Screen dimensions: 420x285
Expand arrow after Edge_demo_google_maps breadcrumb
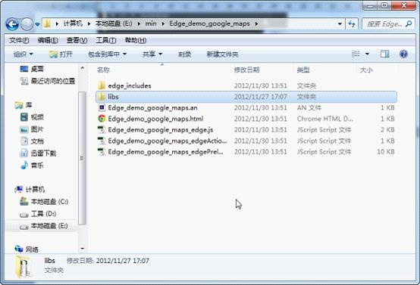(256, 23)
